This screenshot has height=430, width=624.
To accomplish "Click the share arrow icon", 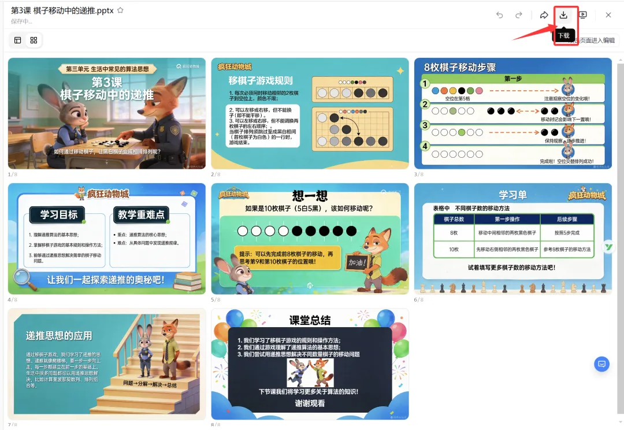I will click(544, 15).
